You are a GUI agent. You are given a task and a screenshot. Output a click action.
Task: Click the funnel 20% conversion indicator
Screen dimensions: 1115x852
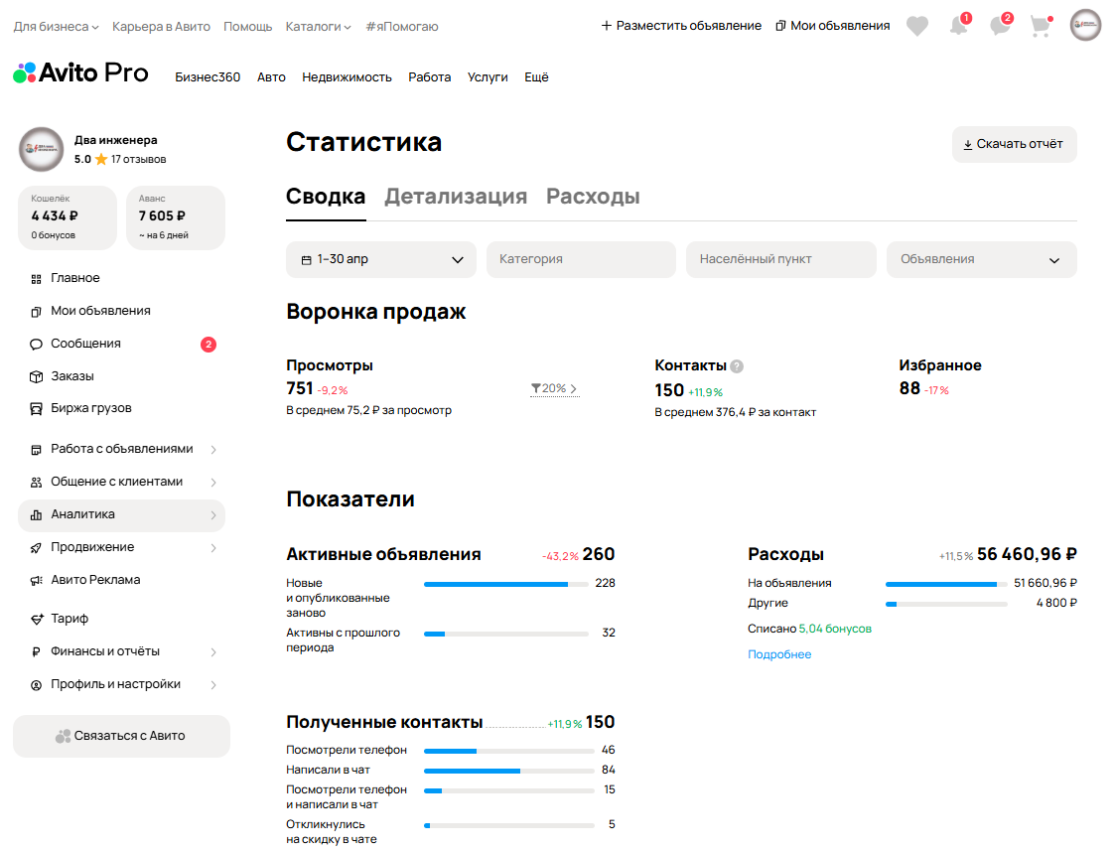click(x=555, y=388)
